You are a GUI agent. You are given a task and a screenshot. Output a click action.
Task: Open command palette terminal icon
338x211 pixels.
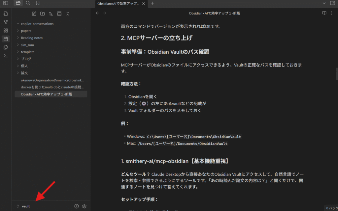pyautogui.click(x=6, y=56)
